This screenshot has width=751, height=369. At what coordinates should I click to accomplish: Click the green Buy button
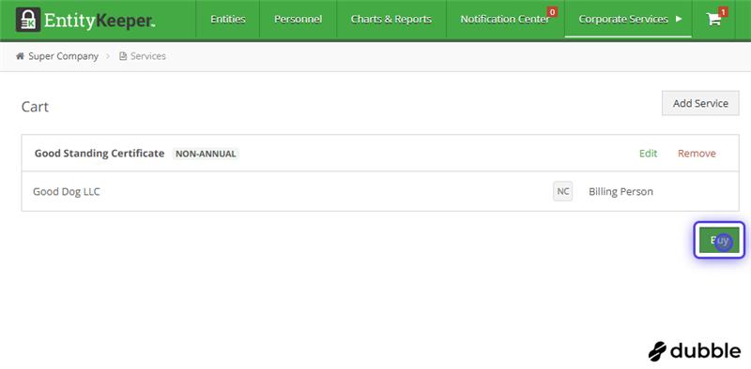[719, 240]
